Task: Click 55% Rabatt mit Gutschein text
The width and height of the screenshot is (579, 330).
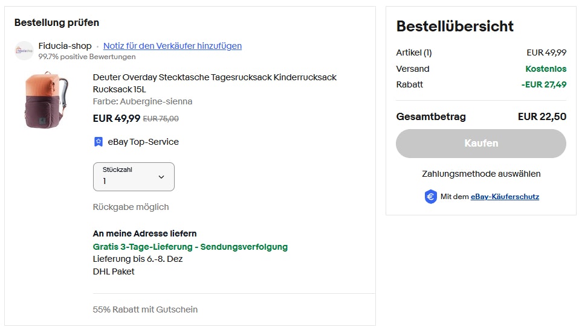Action: tap(145, 309)
